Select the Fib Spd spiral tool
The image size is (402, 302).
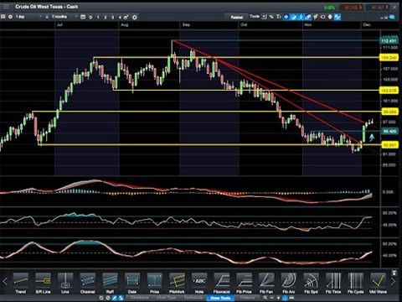click(311, 283)
